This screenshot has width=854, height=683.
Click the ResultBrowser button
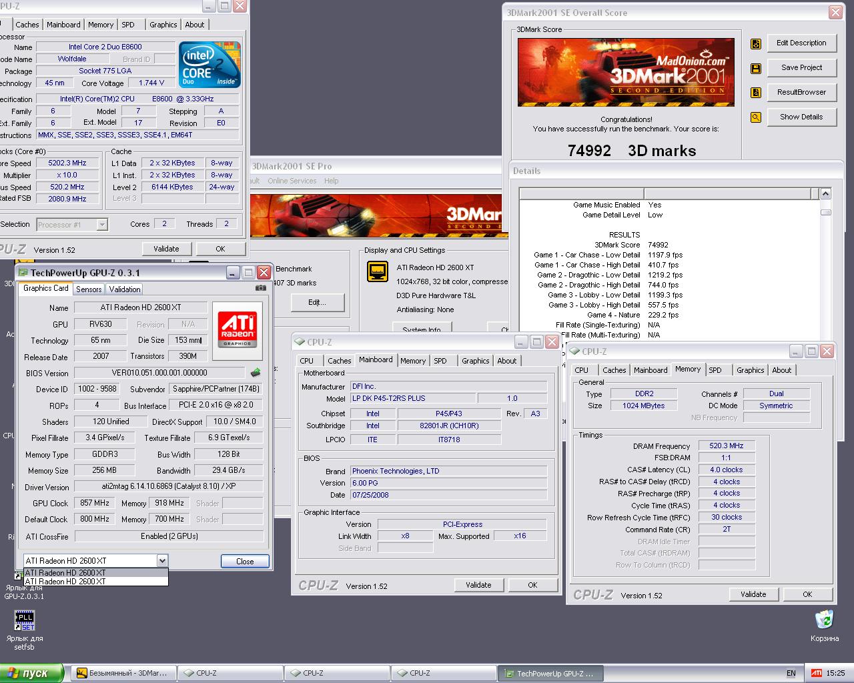coord(801,92)
